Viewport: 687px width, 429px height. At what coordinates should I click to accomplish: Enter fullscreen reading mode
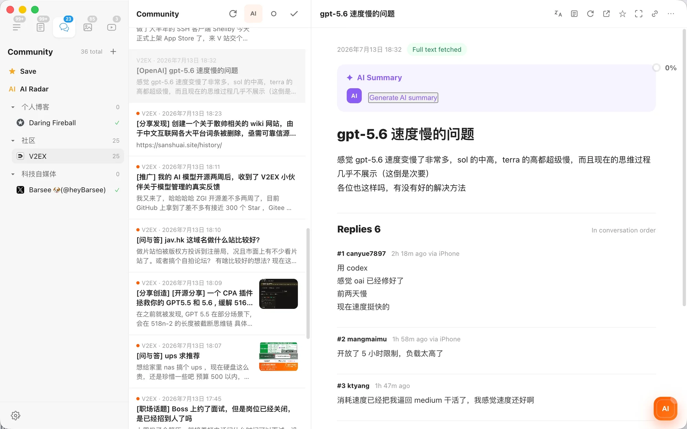(639, 14)
